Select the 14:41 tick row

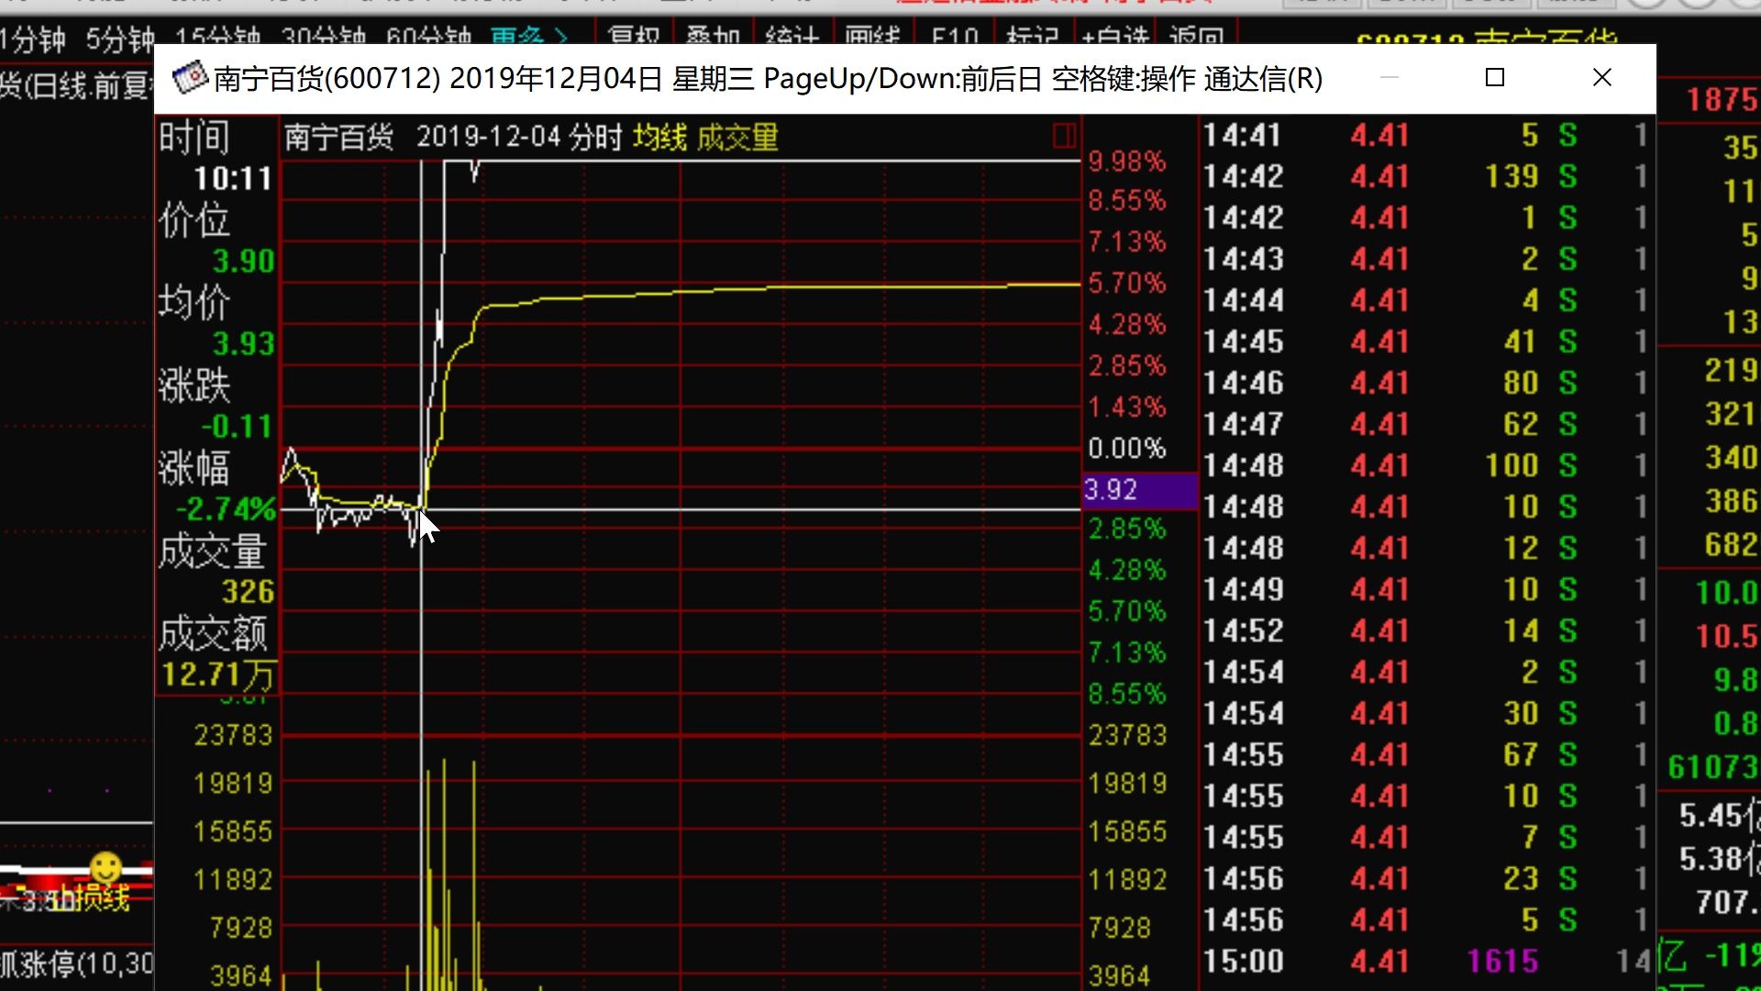(x=1427, y=136)
